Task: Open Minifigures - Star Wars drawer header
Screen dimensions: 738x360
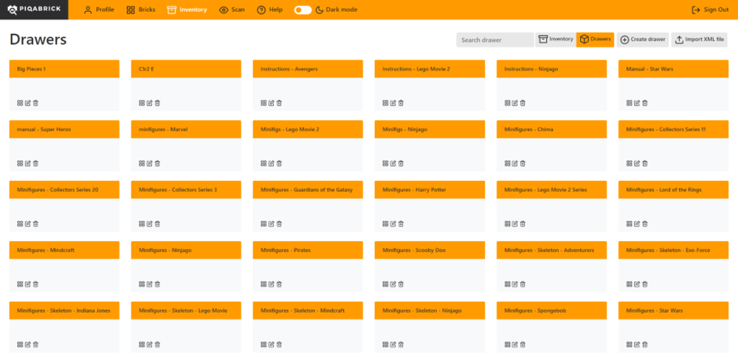Action: point(674,311)
